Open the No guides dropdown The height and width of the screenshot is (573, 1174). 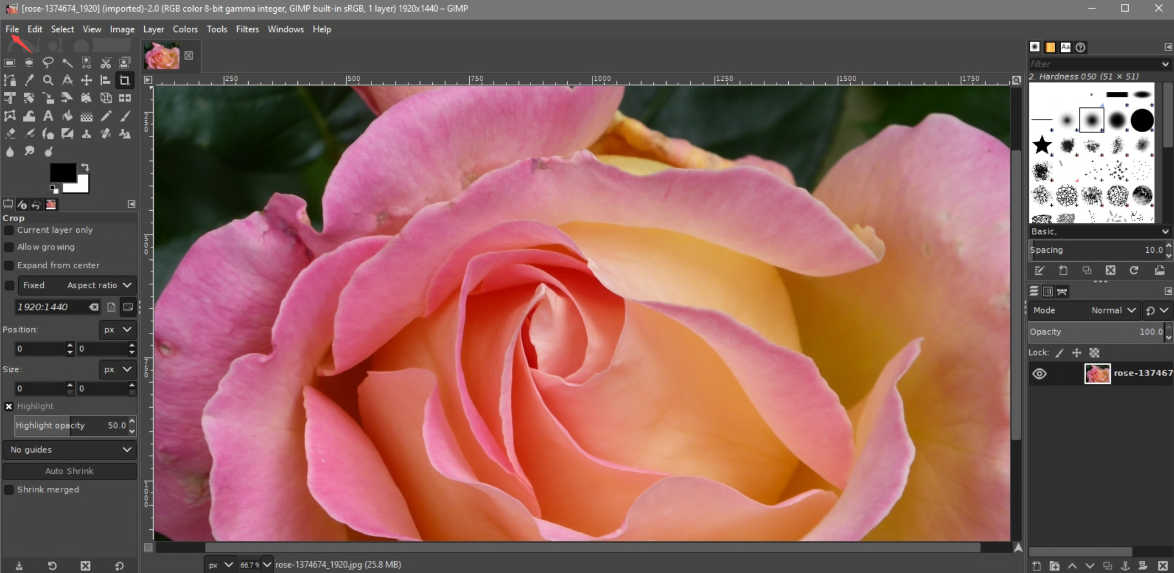coord(70,450)
